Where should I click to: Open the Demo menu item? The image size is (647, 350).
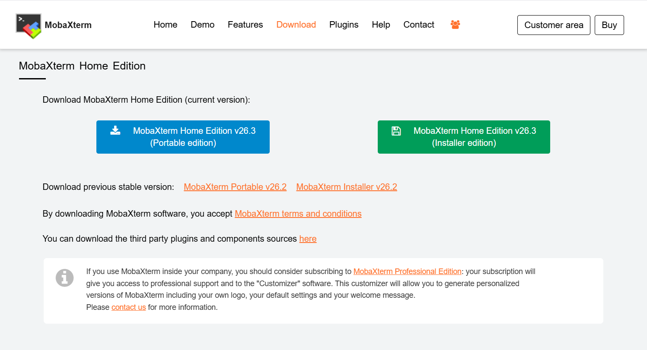point(203,25)
